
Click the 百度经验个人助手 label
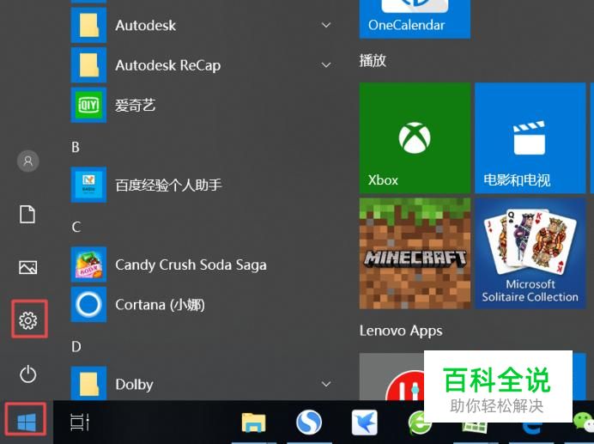[168, 185]
